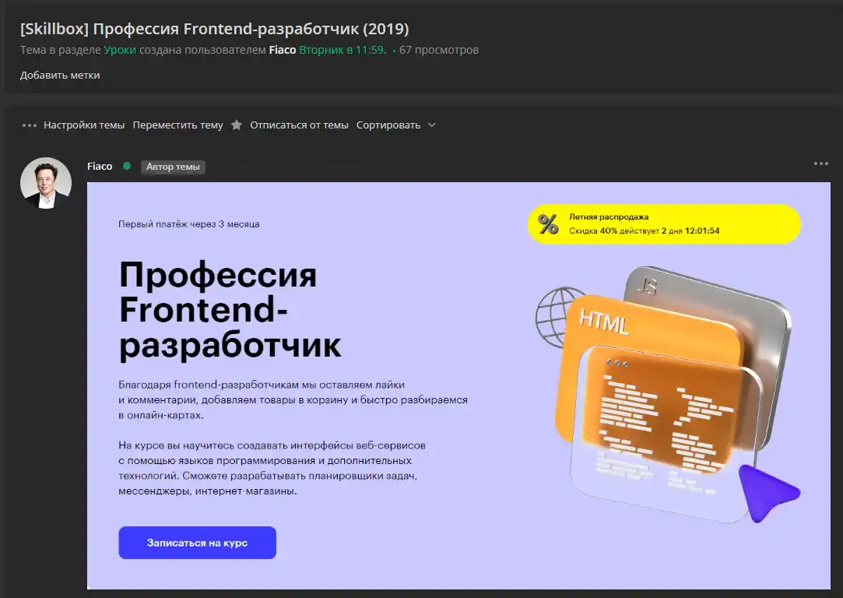Viewport: 843px width, 598px height.
Task: Select Переместить тему option
Action: click(x=178, y=125)
